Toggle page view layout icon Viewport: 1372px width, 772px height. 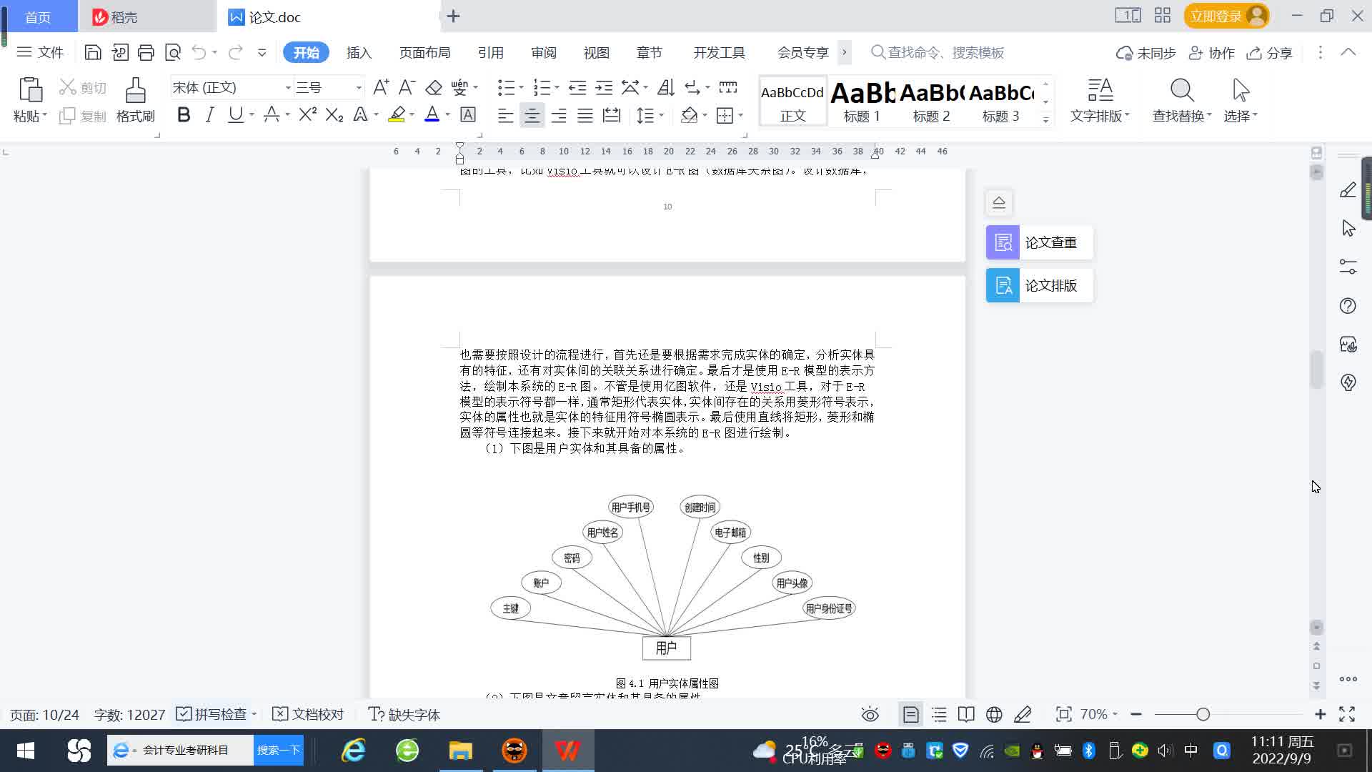(911, 714)
